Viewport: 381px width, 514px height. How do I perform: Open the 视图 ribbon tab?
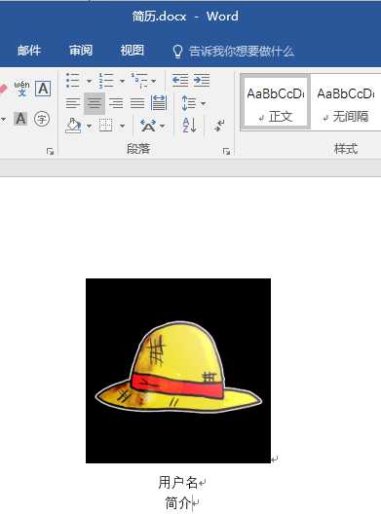pyautogui.click(x=132, y=51)
